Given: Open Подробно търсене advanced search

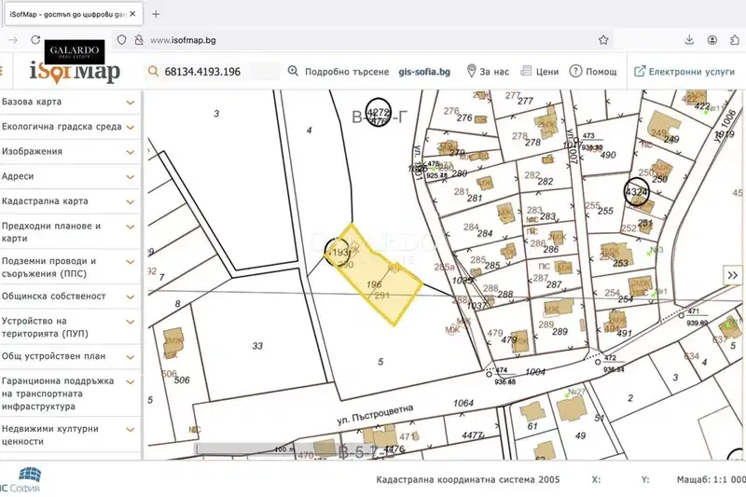Looking at the screenshot, I should tap(338, 72).
